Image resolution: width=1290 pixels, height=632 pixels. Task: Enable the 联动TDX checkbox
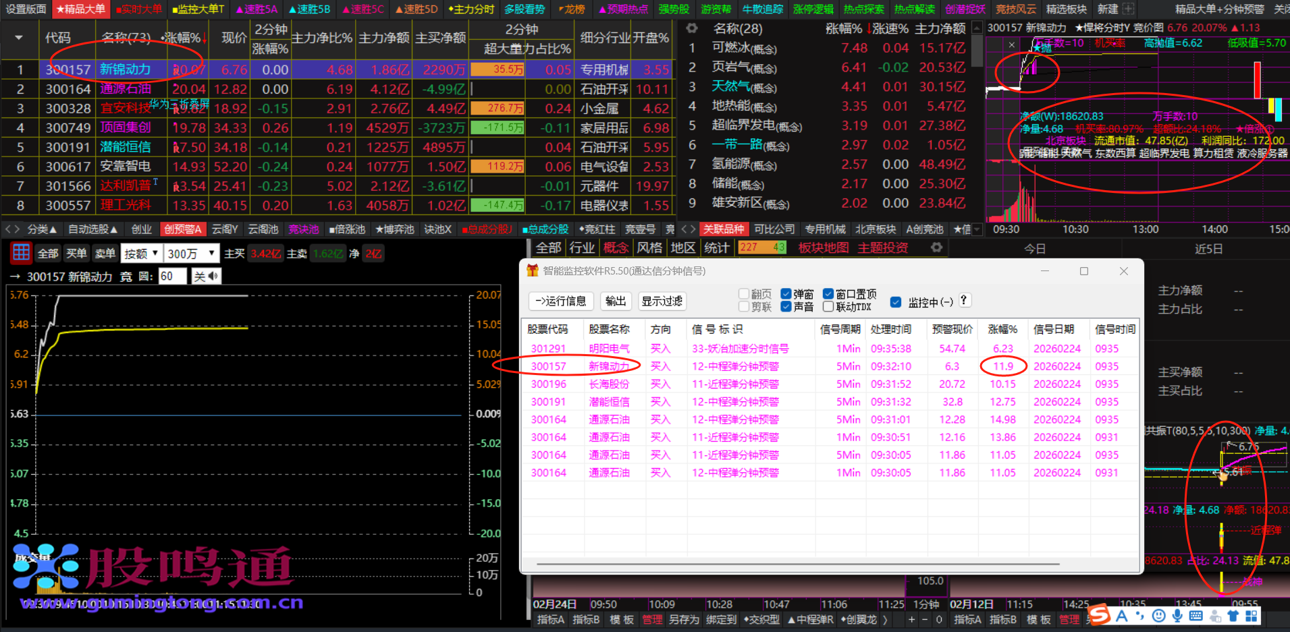tap(828, 307)
